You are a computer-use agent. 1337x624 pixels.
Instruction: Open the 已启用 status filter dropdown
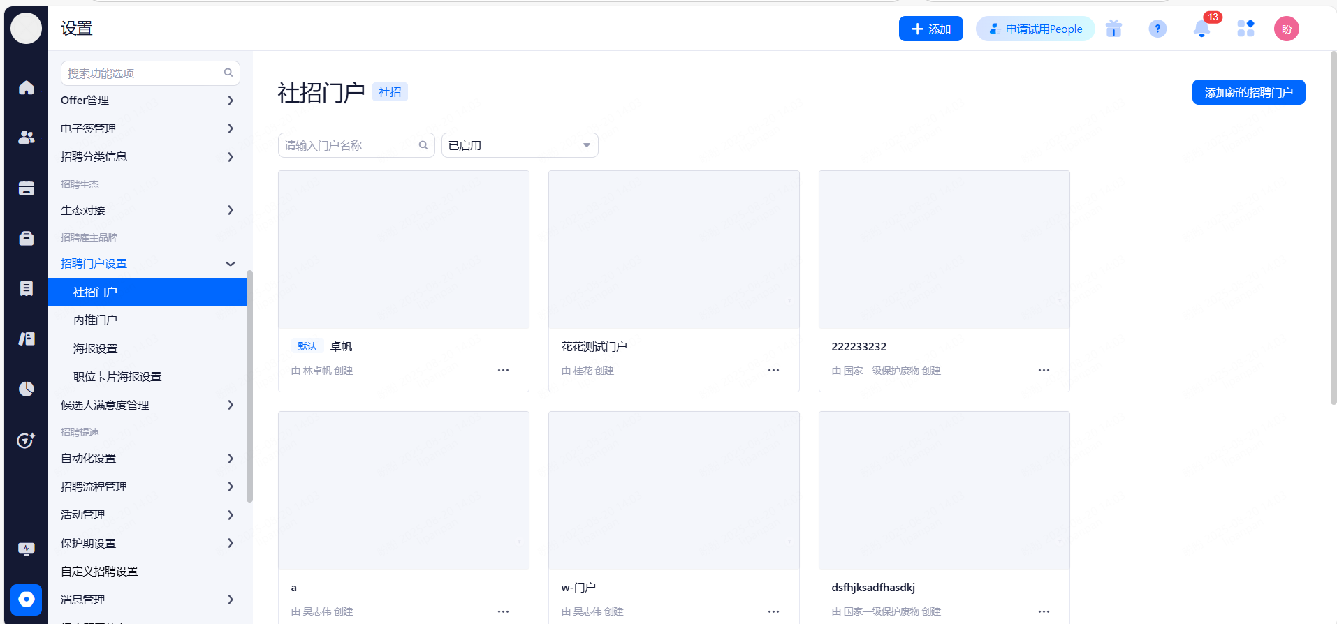click(520, 145)
